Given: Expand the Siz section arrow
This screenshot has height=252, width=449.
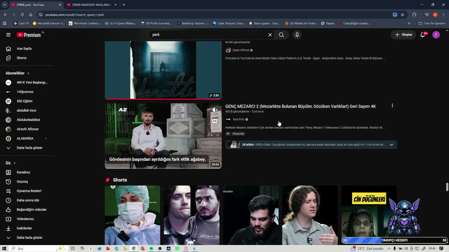Looking at the screenshot, I should tap(14, 163).
